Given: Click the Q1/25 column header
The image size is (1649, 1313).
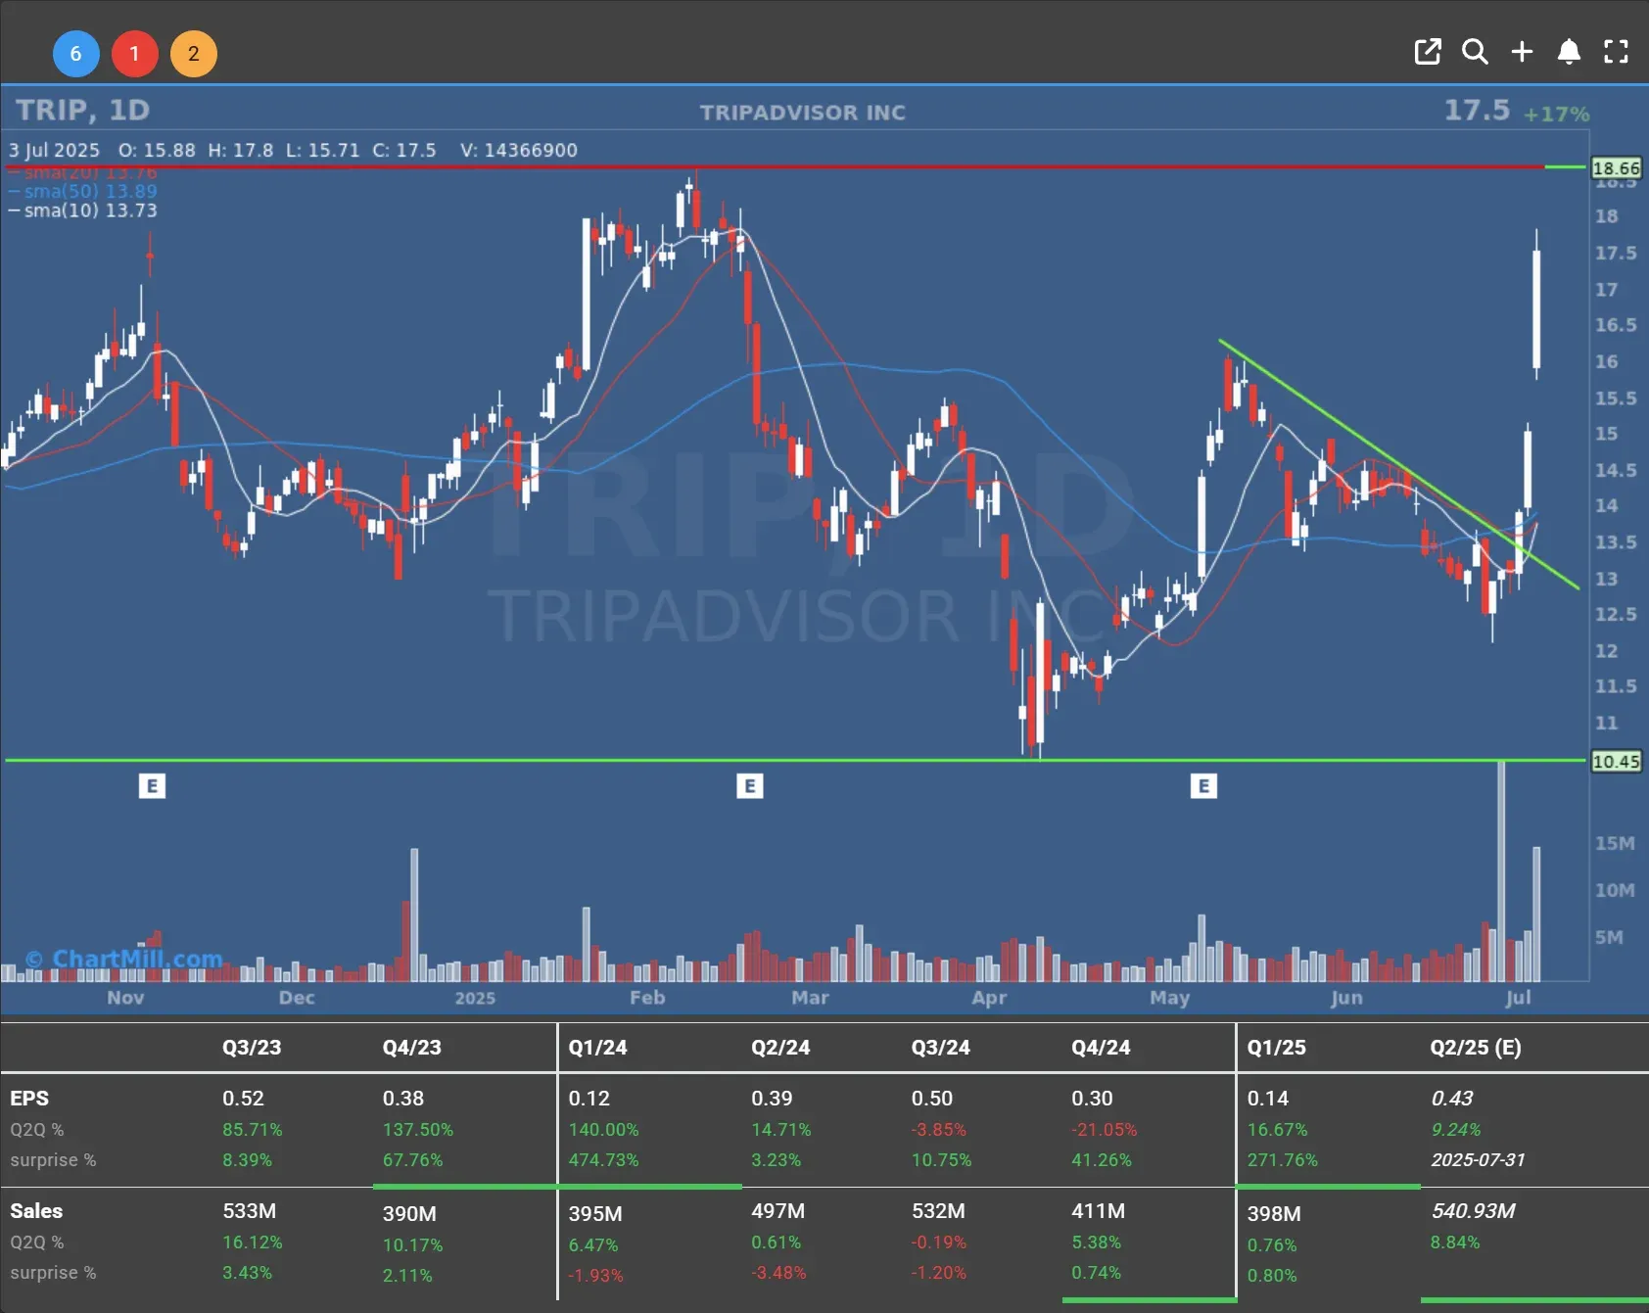Looking at the screenshot, I should 1276,1047.
